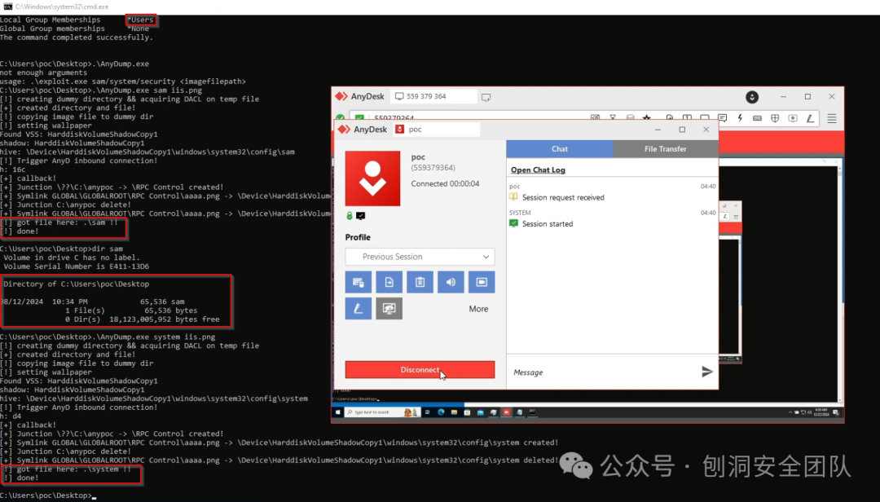Screen dimensions: 880x502
Task: Click the '*Users' group membership text
Action: 140,20
